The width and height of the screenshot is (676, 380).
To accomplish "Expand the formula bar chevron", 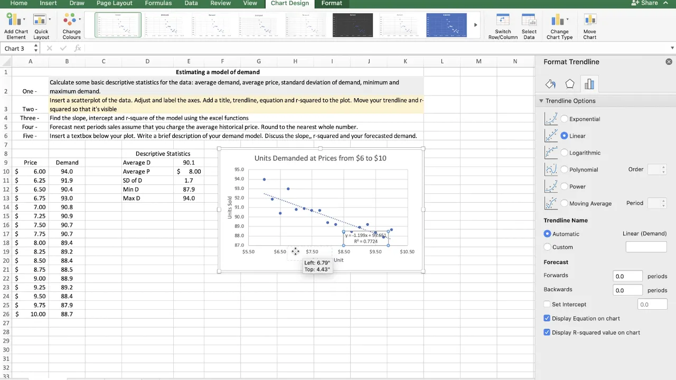I will tap(672, 48).
